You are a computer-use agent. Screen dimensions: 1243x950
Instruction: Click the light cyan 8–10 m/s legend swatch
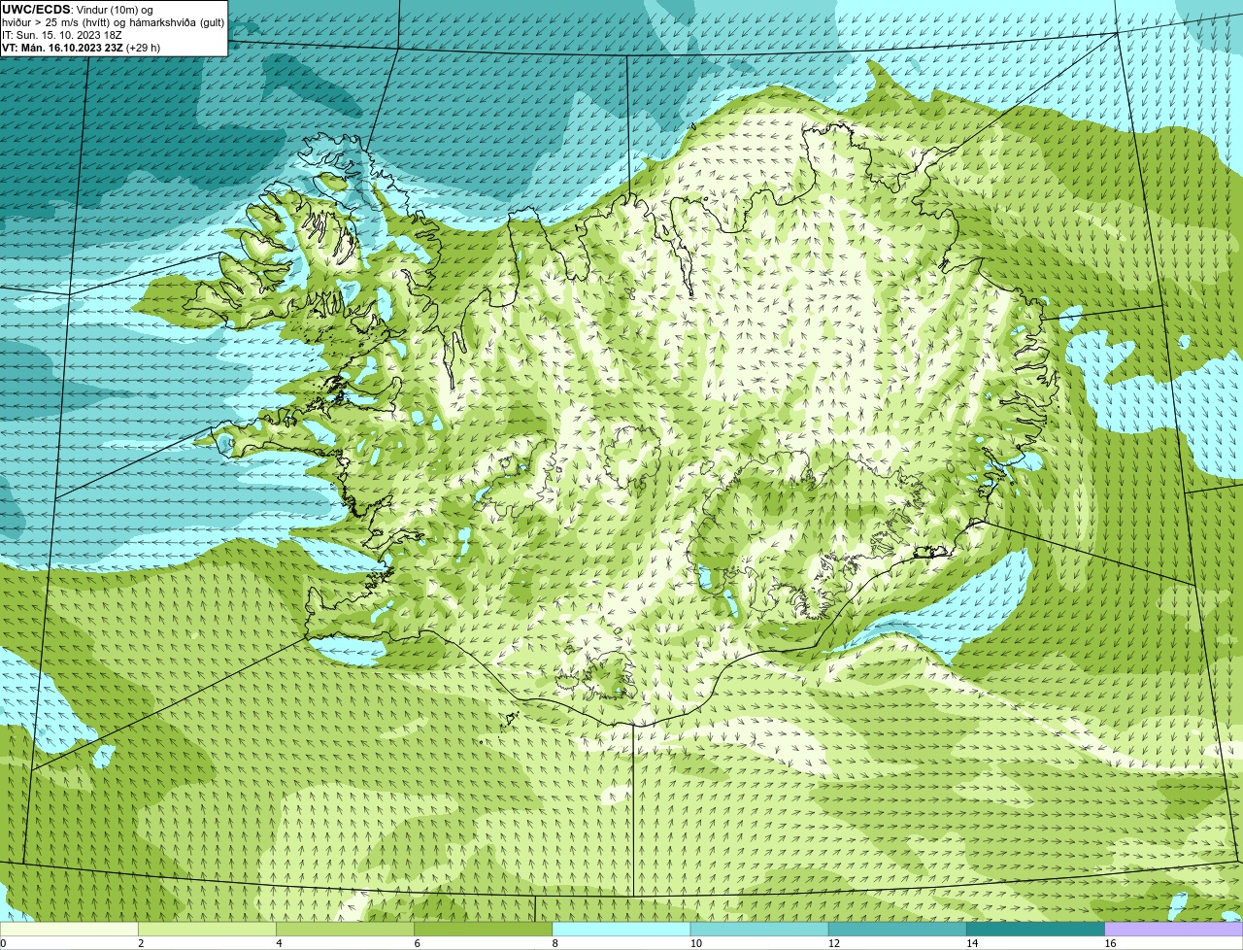tap(621, 930)
